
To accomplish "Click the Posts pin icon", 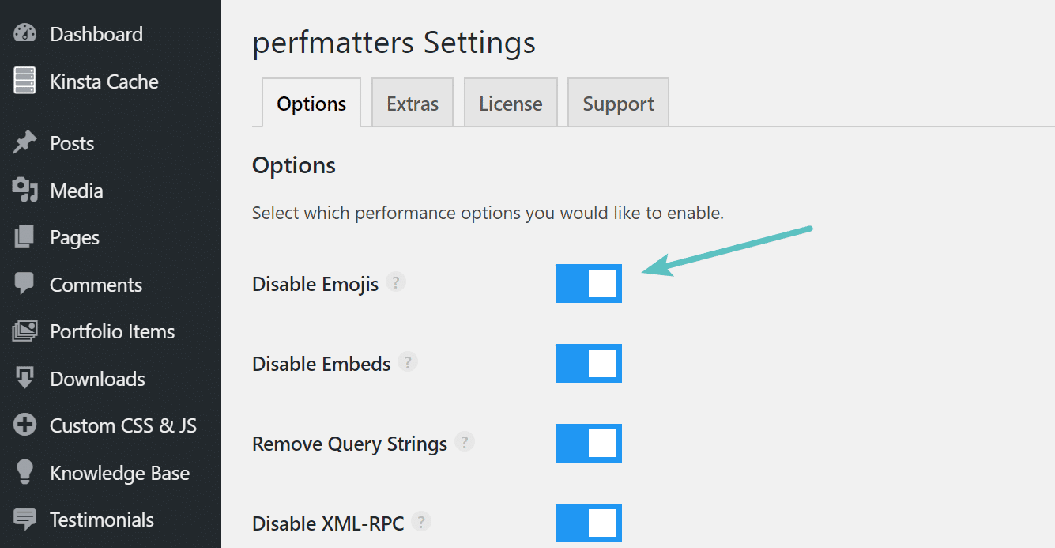I will [24, 142].
